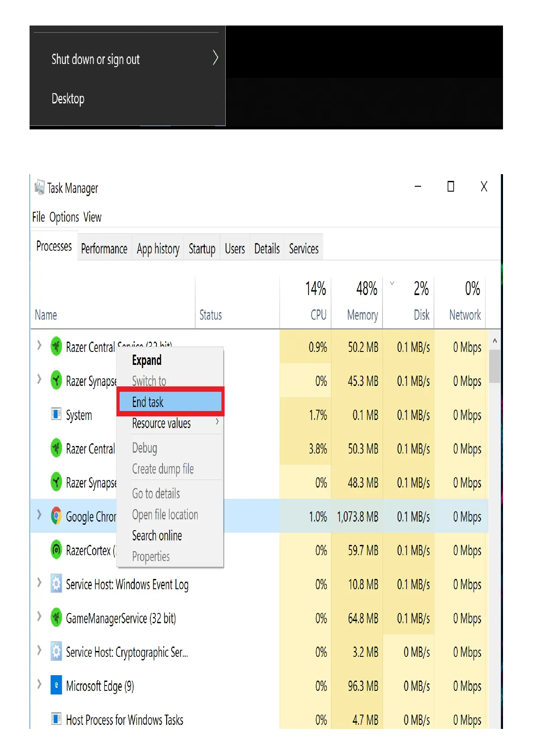Screen dimensions: 533x754
Task: Click the scrollbar up arrow
Action: 494,341
